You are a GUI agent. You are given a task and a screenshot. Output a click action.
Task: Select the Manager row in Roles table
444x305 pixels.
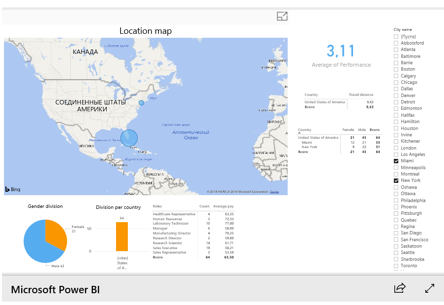193,228
